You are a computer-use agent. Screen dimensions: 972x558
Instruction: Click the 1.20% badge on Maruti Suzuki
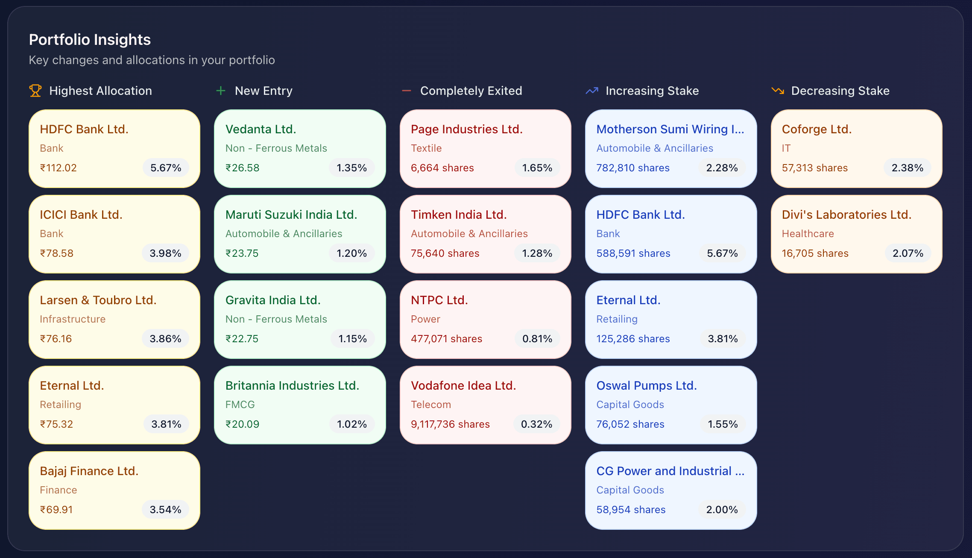coord(351,253)
